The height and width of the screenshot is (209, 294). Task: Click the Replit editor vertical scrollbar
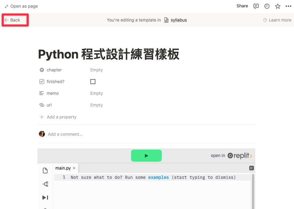click(253, 191)
